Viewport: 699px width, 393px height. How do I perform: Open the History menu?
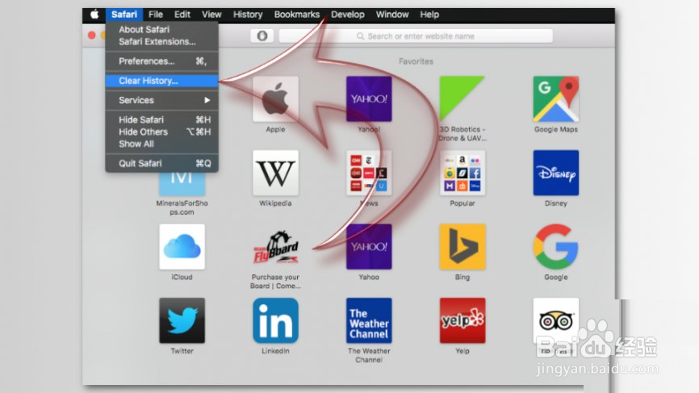(x=248, y=15)
